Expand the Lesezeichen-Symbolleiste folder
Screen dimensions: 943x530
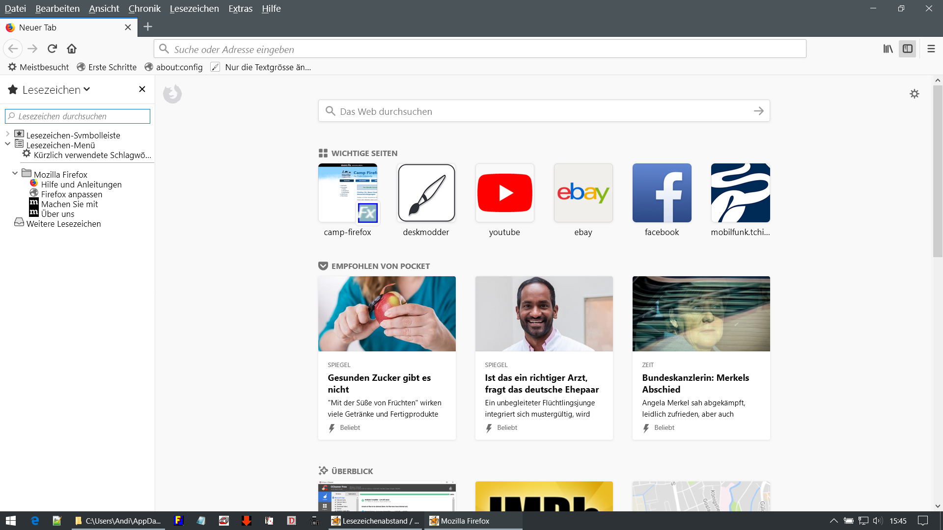point(8,133)
